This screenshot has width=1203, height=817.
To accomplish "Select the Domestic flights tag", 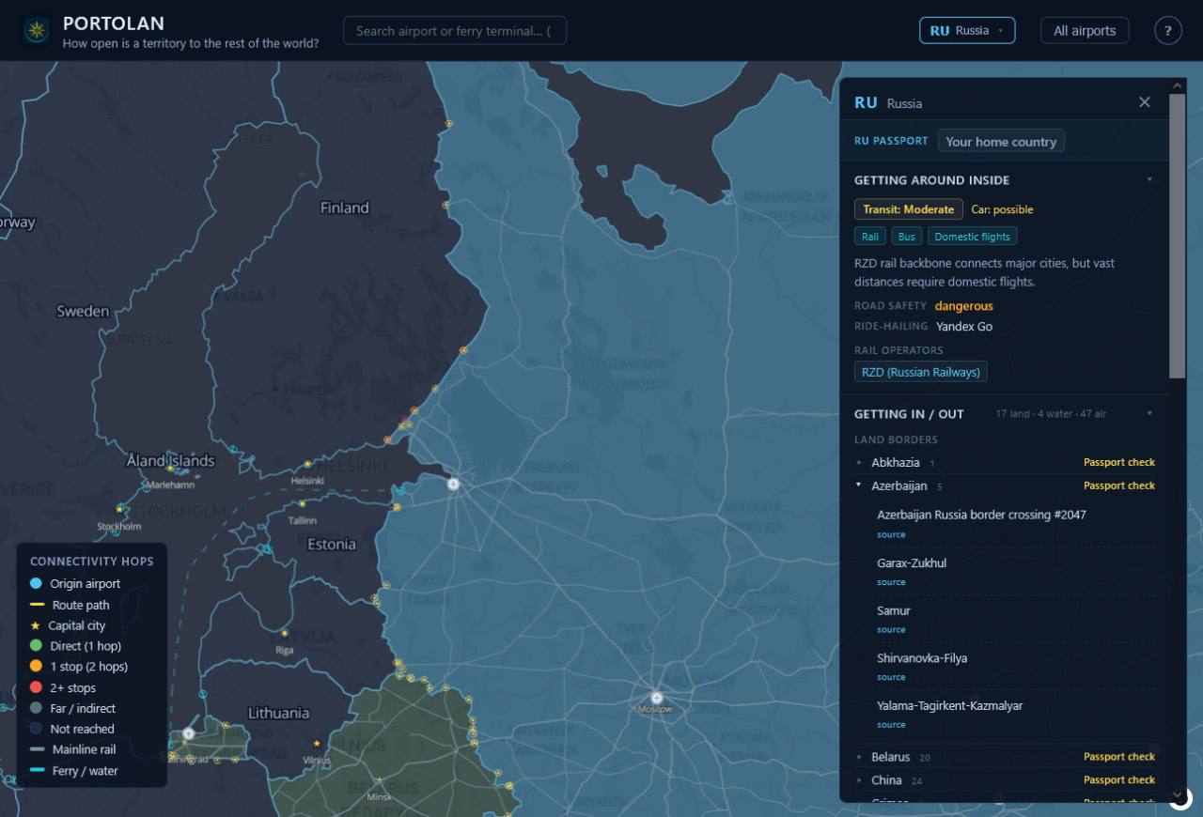I will 972,237.
